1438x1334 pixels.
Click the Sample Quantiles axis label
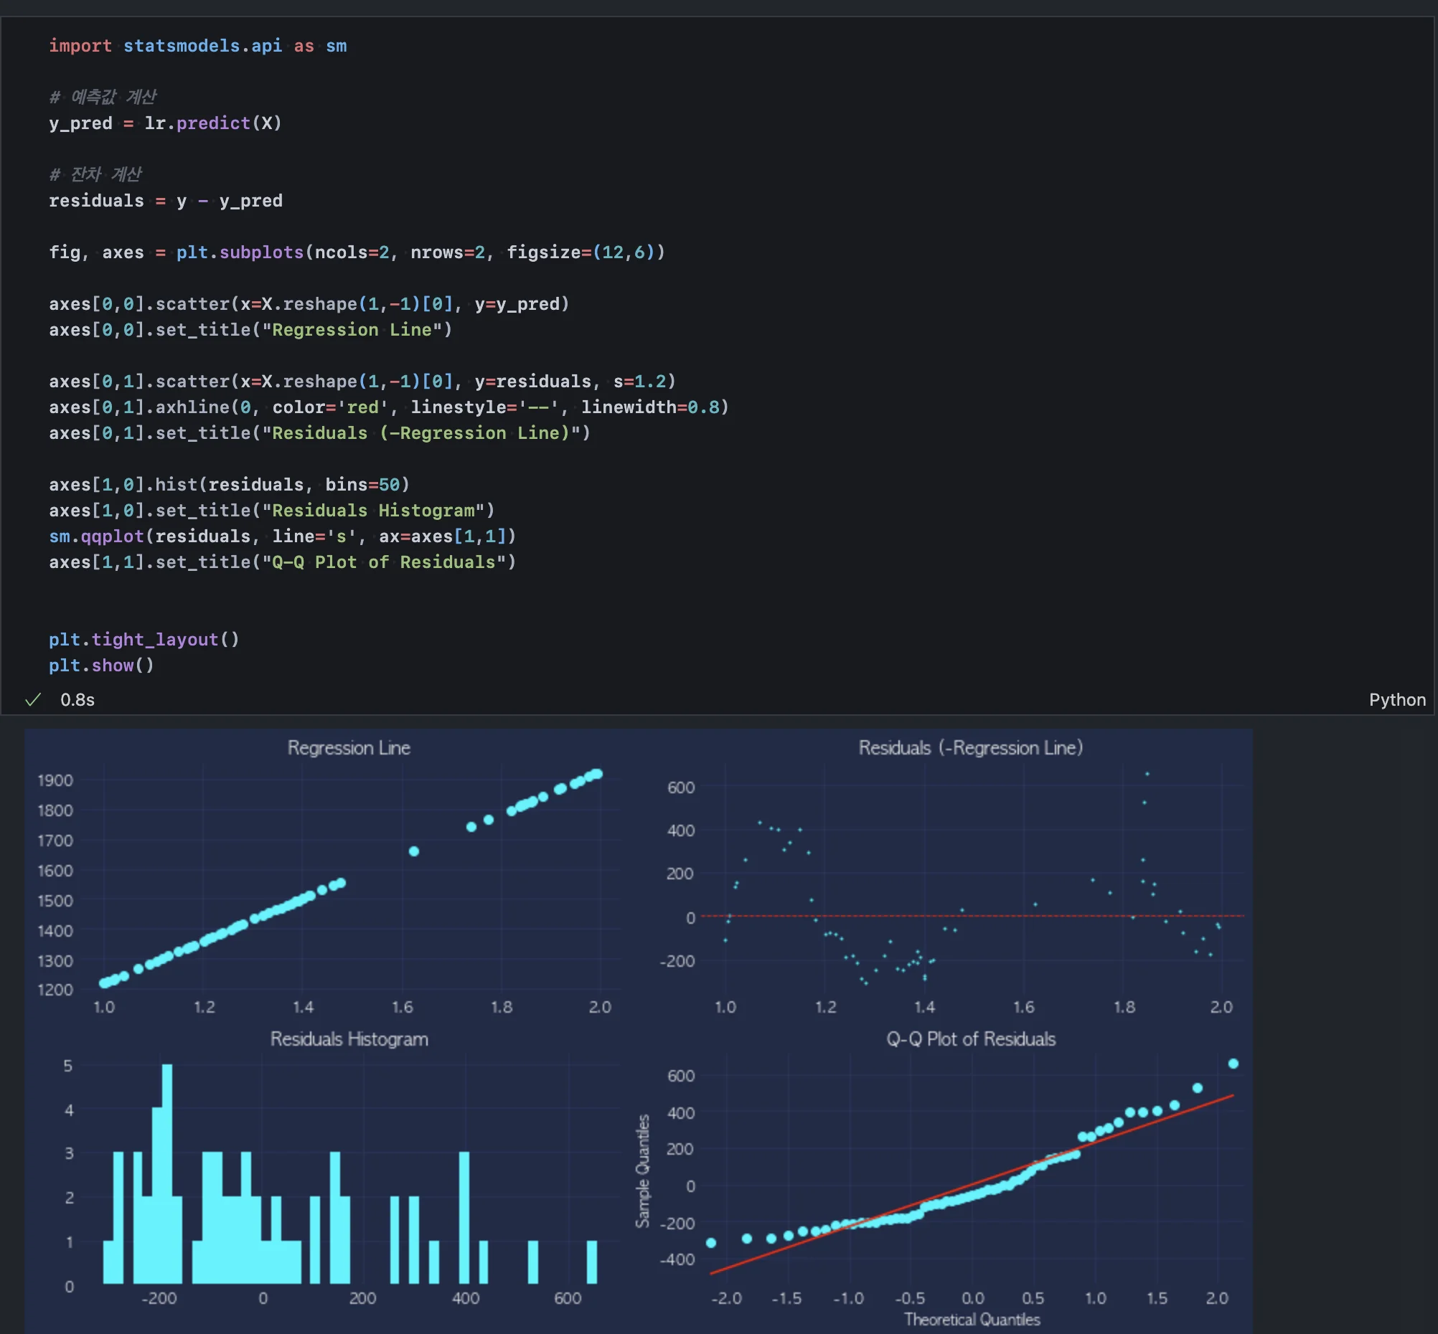[x=642, y=1171]
